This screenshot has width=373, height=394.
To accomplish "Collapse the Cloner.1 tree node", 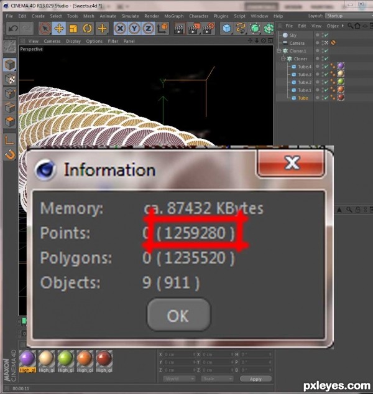I will pos(279,51).
